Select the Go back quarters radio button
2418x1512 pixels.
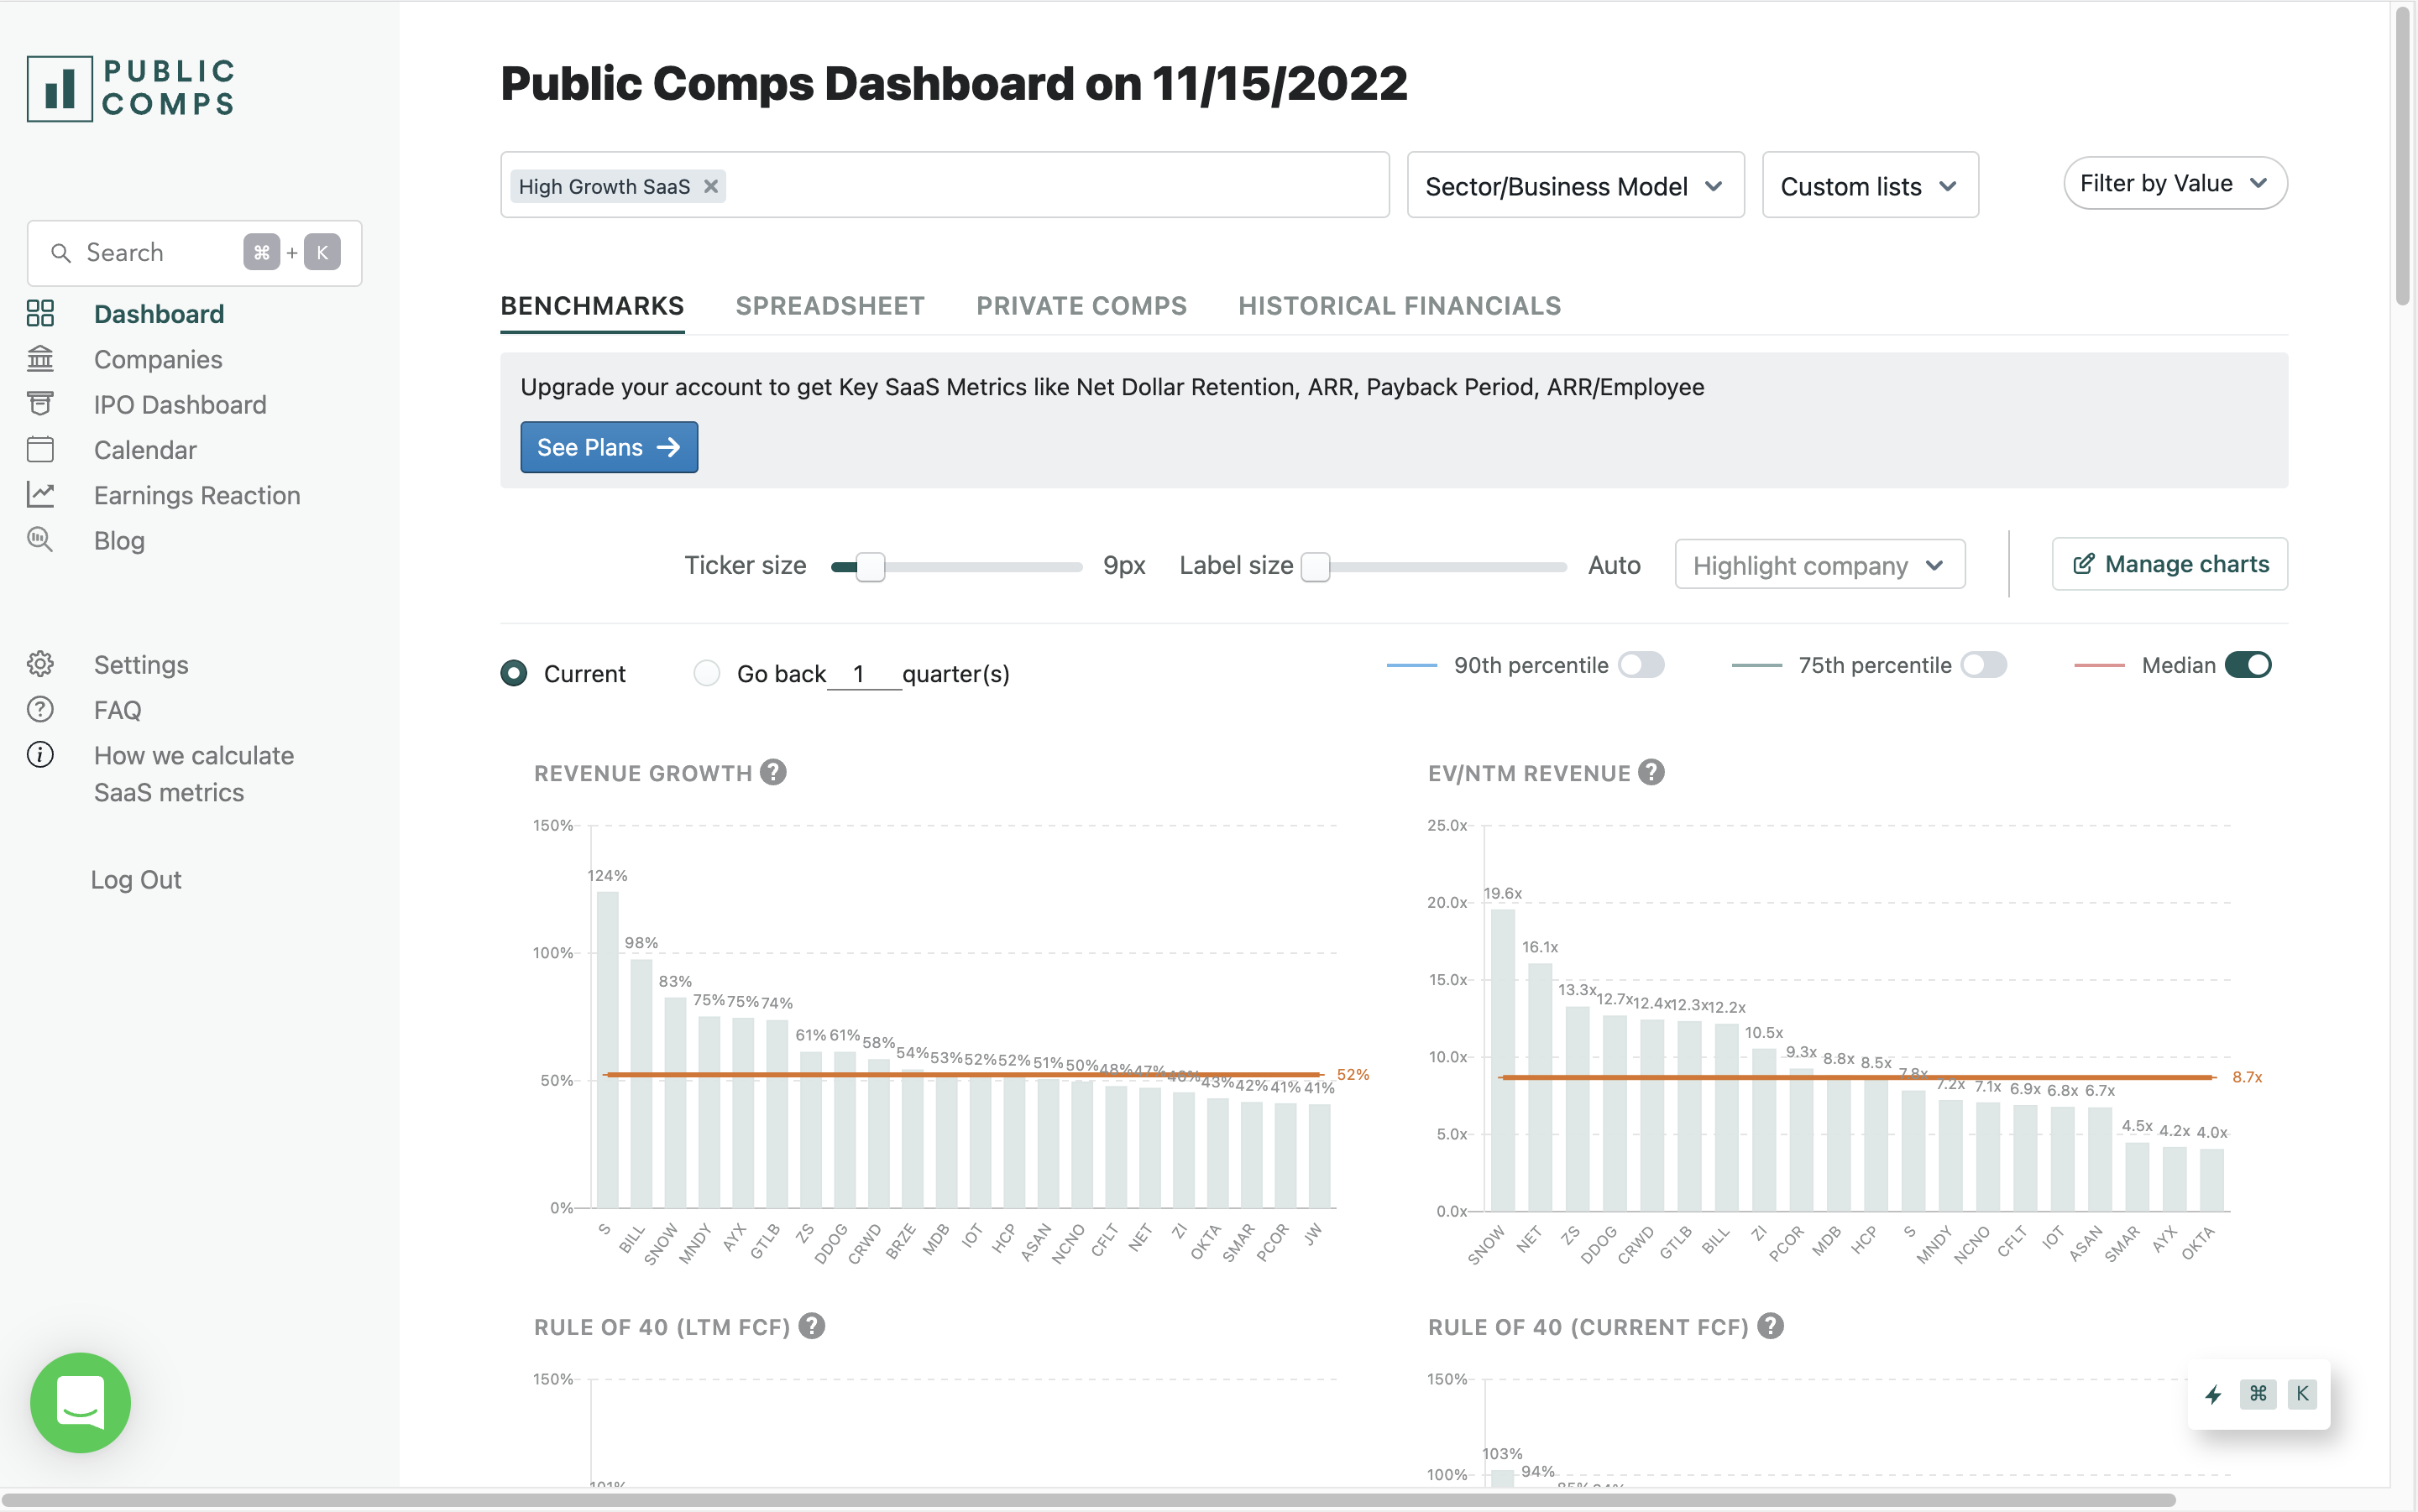click(706, 674)
